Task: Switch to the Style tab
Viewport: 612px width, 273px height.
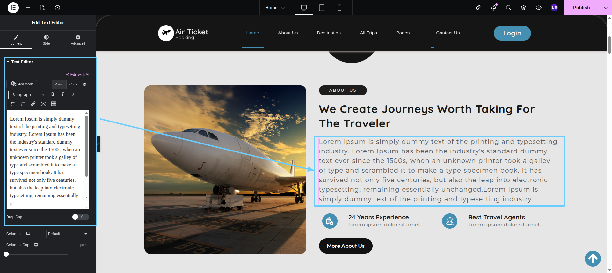Action: 46,40
